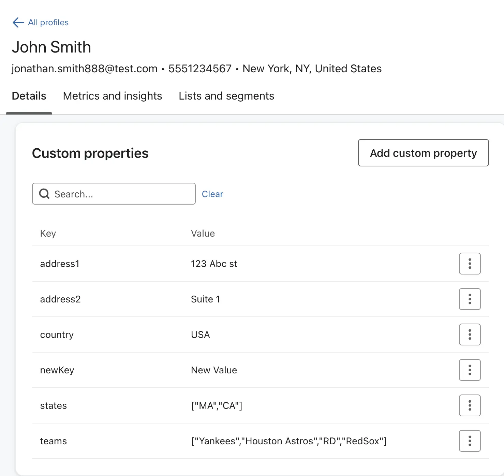The height and width of the screenshot is (476, 504).
Task: Open the Lists and segments tab
Action: [226, 96]
